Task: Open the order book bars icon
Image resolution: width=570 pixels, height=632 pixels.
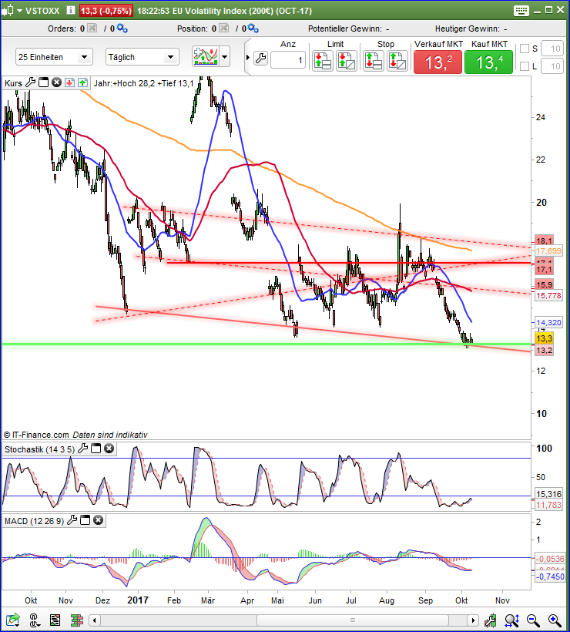Action: click(76, 620)
